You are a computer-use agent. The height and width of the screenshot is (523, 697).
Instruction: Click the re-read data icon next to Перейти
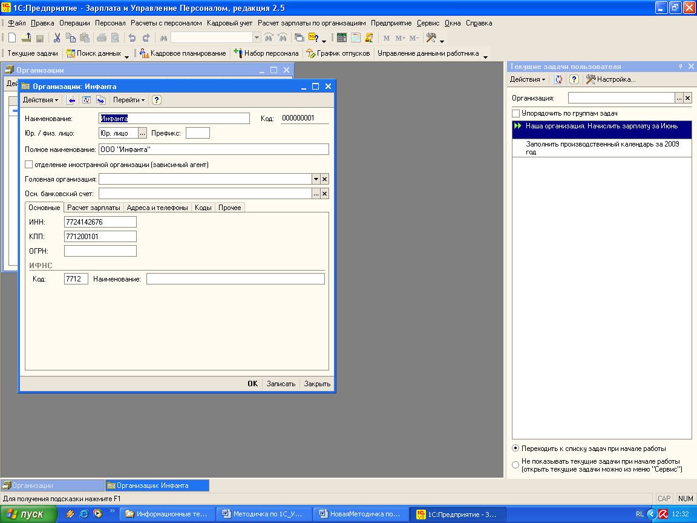click(101, 100)
